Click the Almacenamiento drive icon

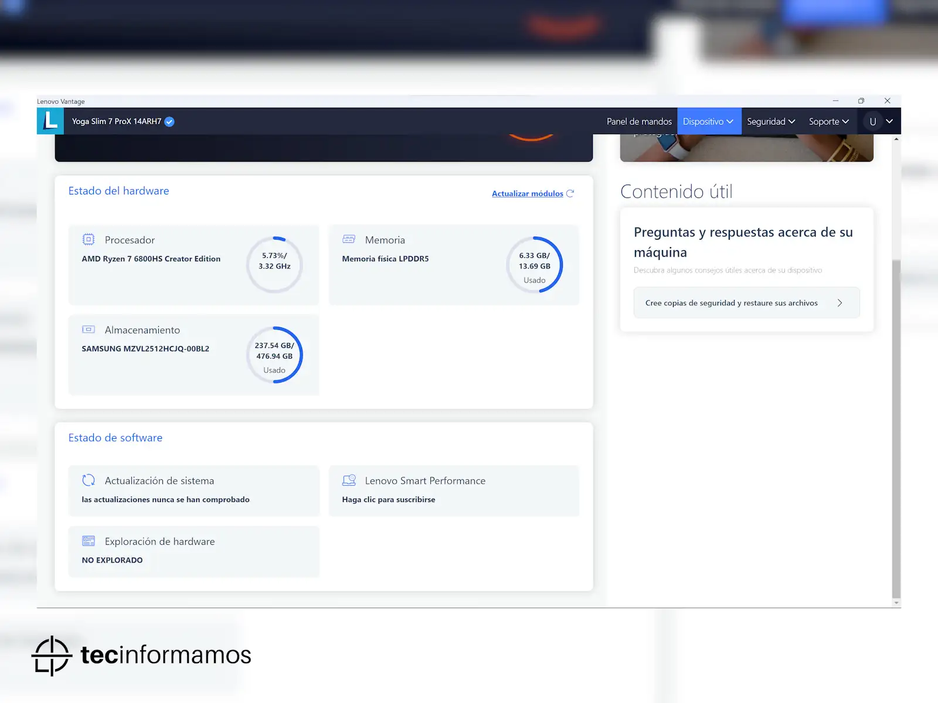(89, 330)
